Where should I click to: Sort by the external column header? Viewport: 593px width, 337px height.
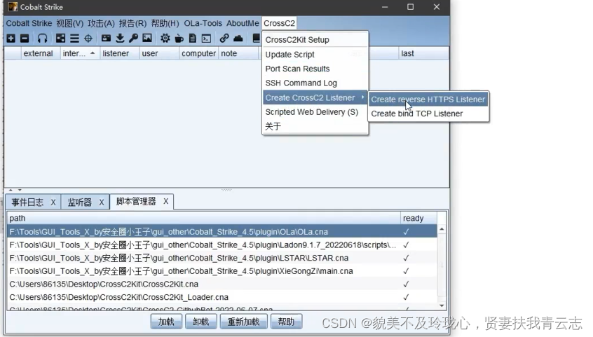(41, 54)
